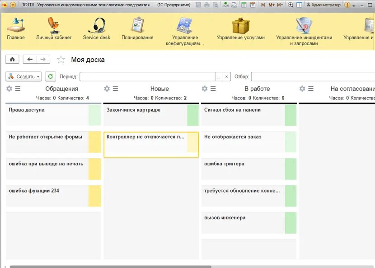The height and width of the screenshot is (268, 375).
Task: Open the Личный кабинет section
Action: click(54, 29)
